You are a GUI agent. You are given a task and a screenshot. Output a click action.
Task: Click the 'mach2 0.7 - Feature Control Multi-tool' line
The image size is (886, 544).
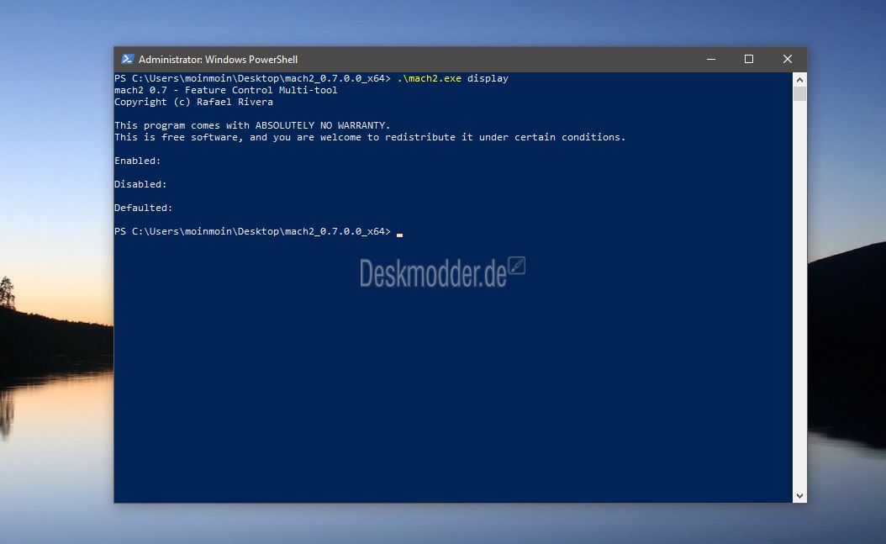click(x=225, y=90)
